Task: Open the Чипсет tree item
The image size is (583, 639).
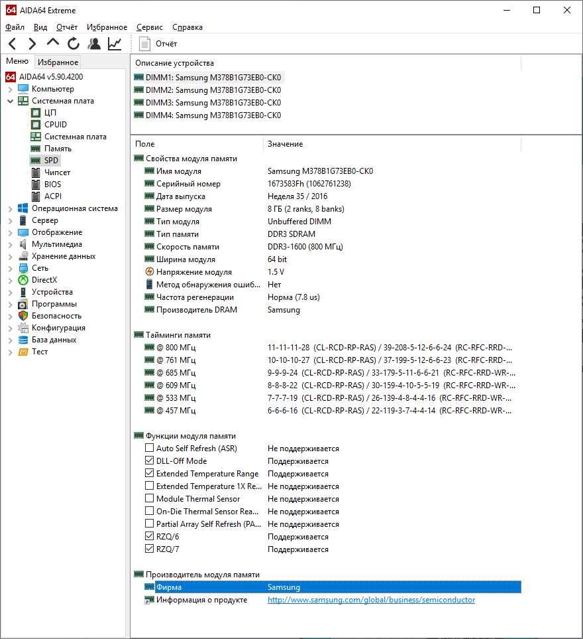Action: coord(58,173)
